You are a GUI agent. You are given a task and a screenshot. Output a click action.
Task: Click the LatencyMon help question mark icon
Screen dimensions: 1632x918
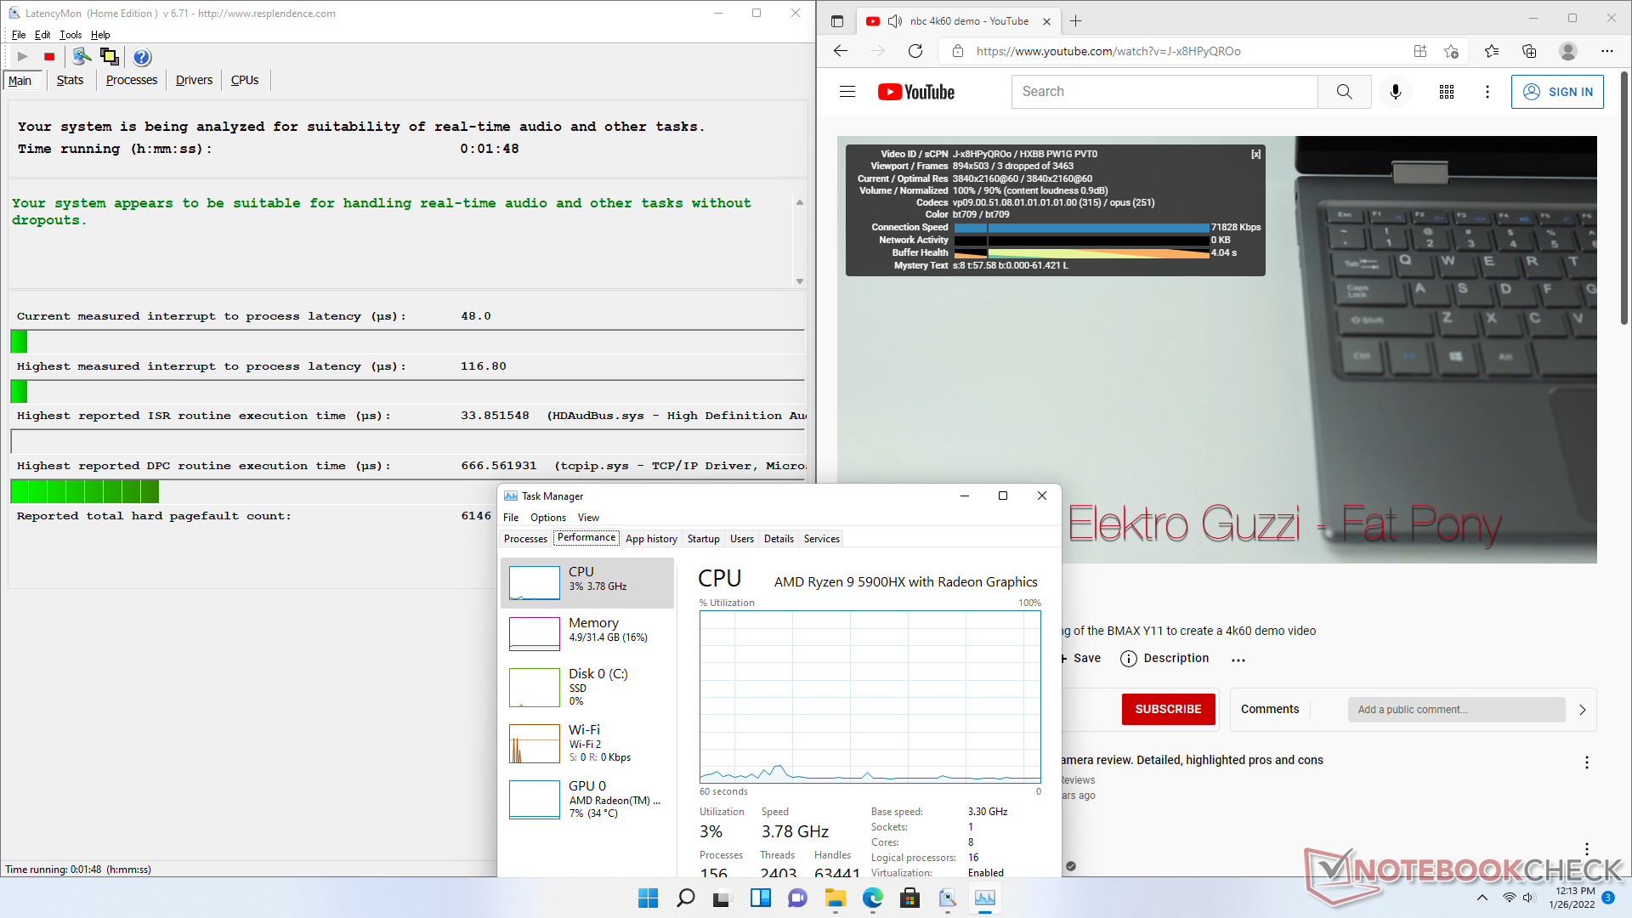[142, 57]
